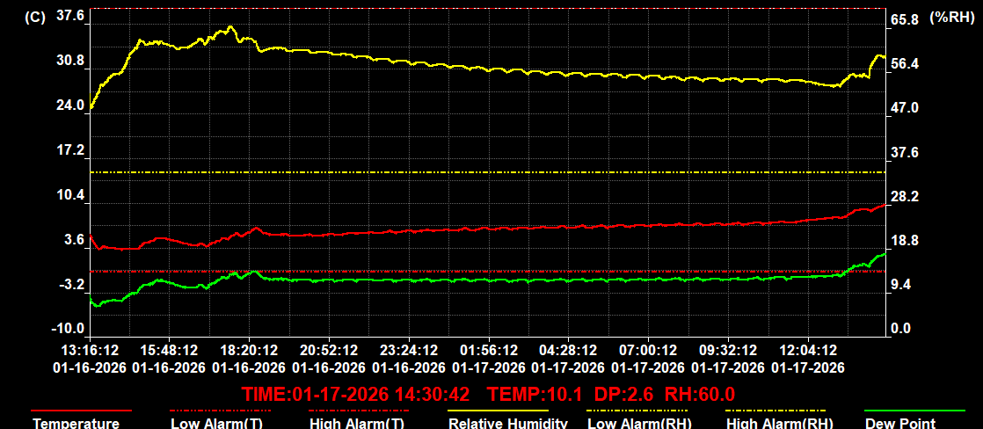Click the 07:00:12 time axis label

(x=648, y=350)
